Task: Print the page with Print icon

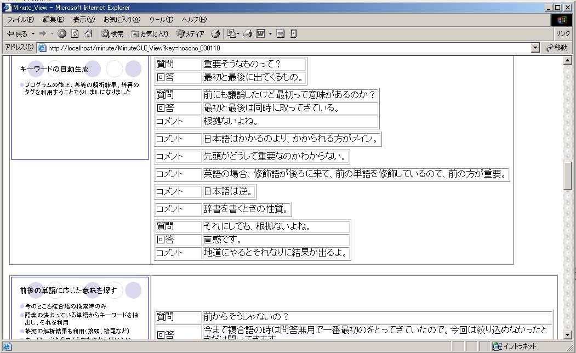Action: (248, 34)
